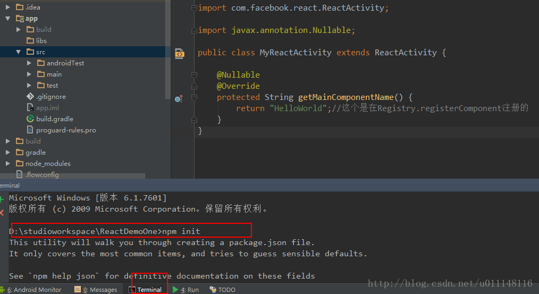Close the terminal session with red X
The height and width of the screenshot is (294, 539).
tap(2, 213)
